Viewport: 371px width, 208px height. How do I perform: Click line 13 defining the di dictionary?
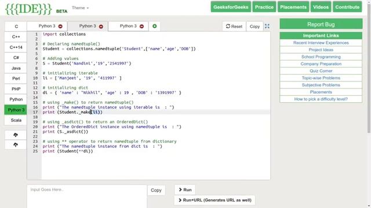click(x=112, y=92)
